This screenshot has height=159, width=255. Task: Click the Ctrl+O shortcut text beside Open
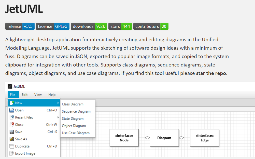point(52,110)
